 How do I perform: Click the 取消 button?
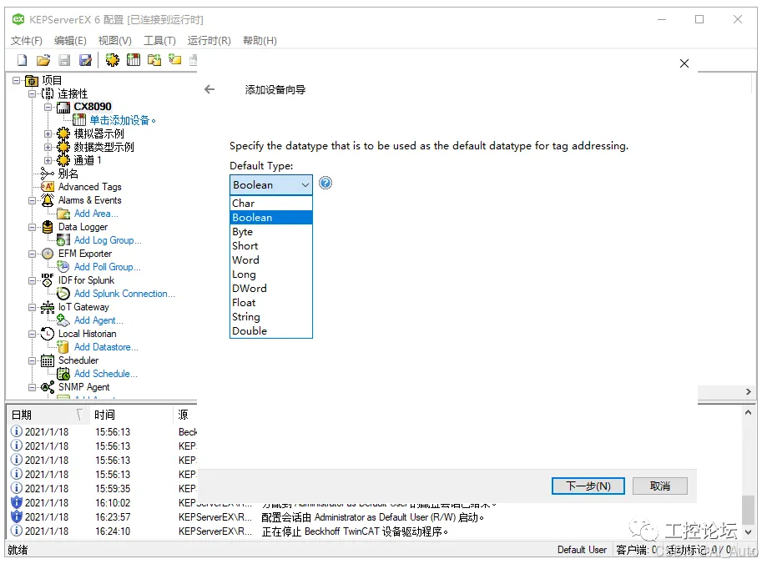pos(660,486)
